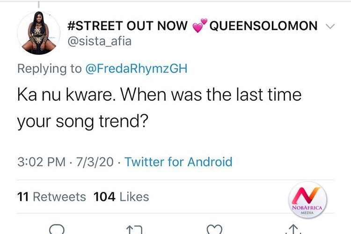Expand the tweet options chevron
Image resolution: width=351 pixels, height=234 pixels.
330,26
